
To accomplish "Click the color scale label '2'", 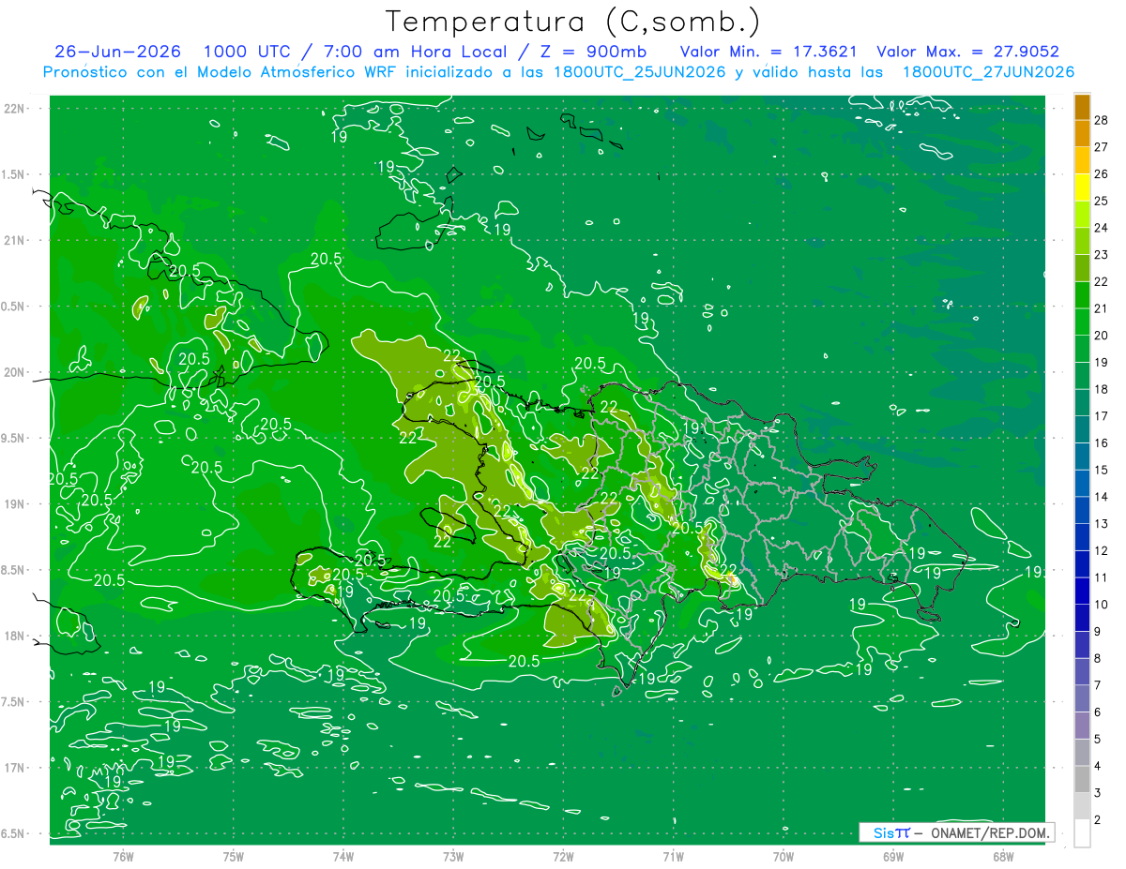I will (1098, 820).
